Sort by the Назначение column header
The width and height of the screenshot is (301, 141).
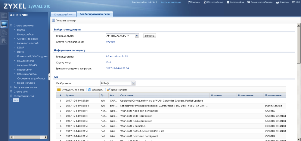coord(250,95)
